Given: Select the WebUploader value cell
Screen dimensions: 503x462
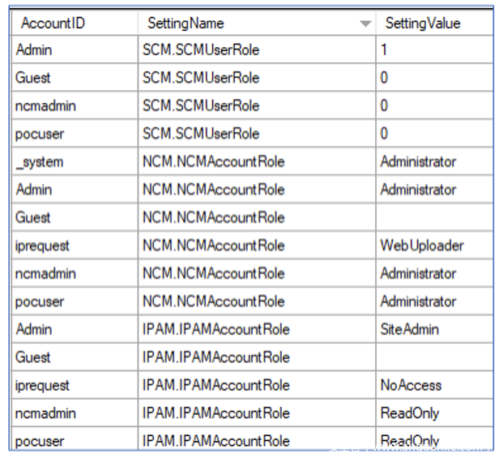Looking at the screenshot, I should tap(433, 246).
